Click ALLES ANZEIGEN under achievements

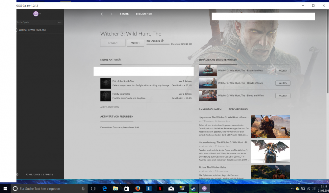(110, 107)
